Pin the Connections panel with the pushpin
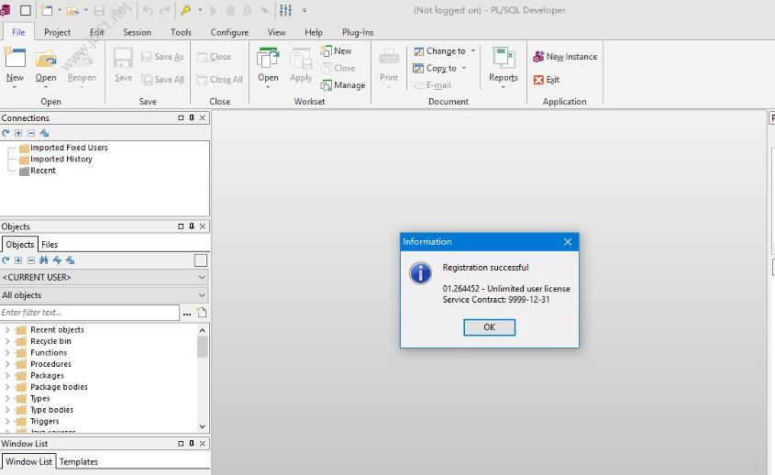Image resolution: width=775 pixels, height=475 pixels. (192, 118)
